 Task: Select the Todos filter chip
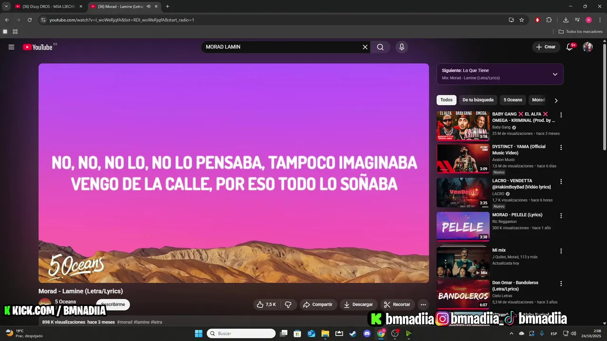tap(446, 100)
